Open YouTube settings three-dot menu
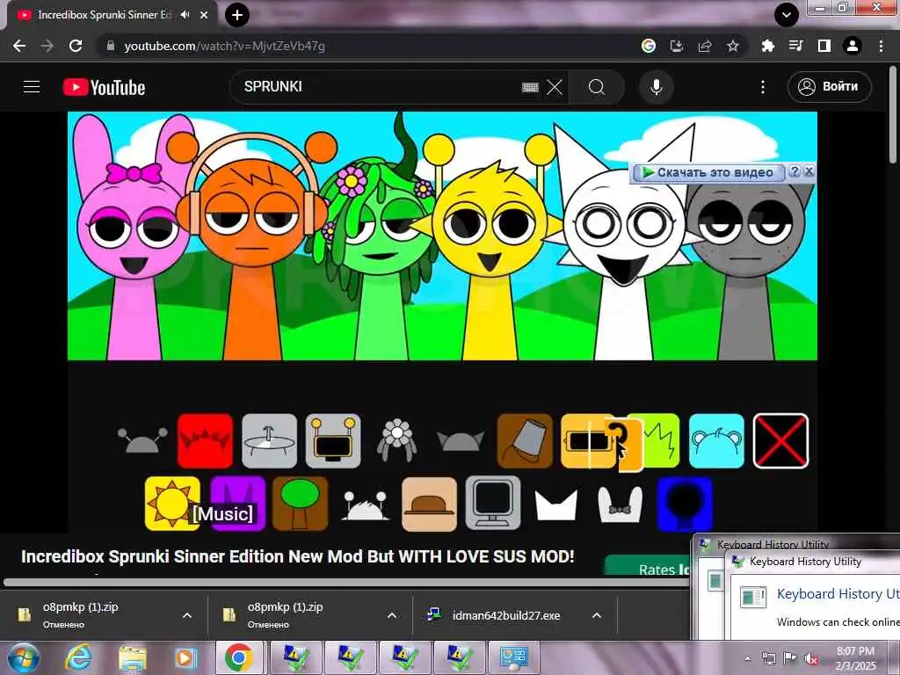The width and height of the screenshot is (900, 675). (762, 87)
